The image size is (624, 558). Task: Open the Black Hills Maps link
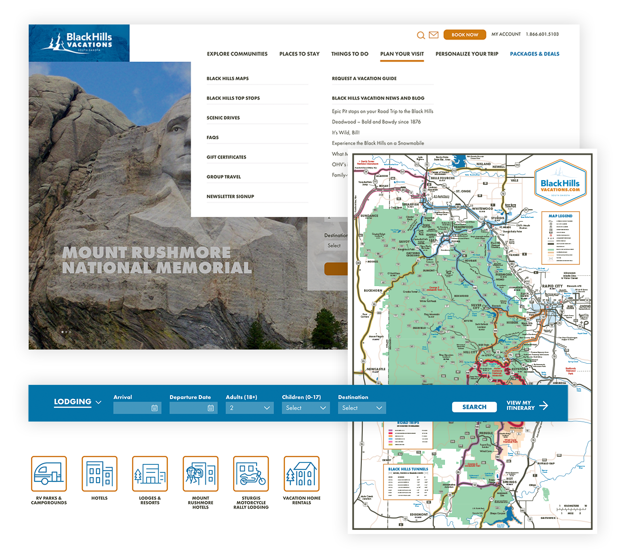pos(228,79)
